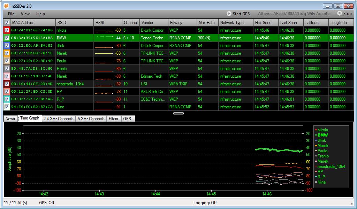Viewport: 357px width, 209px height.
Task: Select the Last Seen value 14:46:01
Action: click(x=287, y=99)
